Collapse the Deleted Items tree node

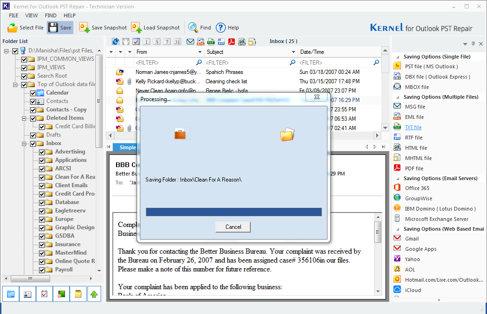[24, 118]
